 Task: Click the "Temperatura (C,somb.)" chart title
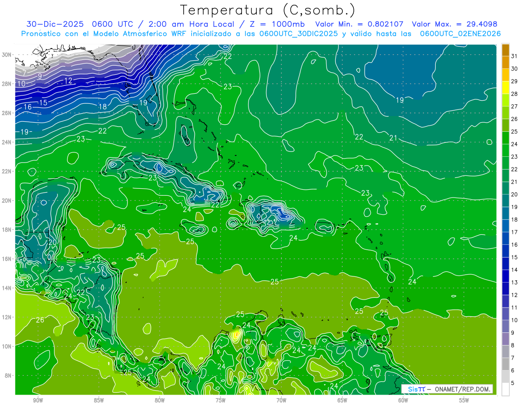click(x=268, y=10)
